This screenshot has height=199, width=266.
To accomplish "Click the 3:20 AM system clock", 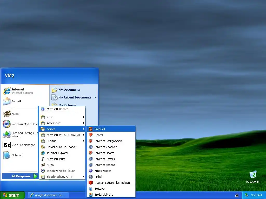I will [256, 195].
